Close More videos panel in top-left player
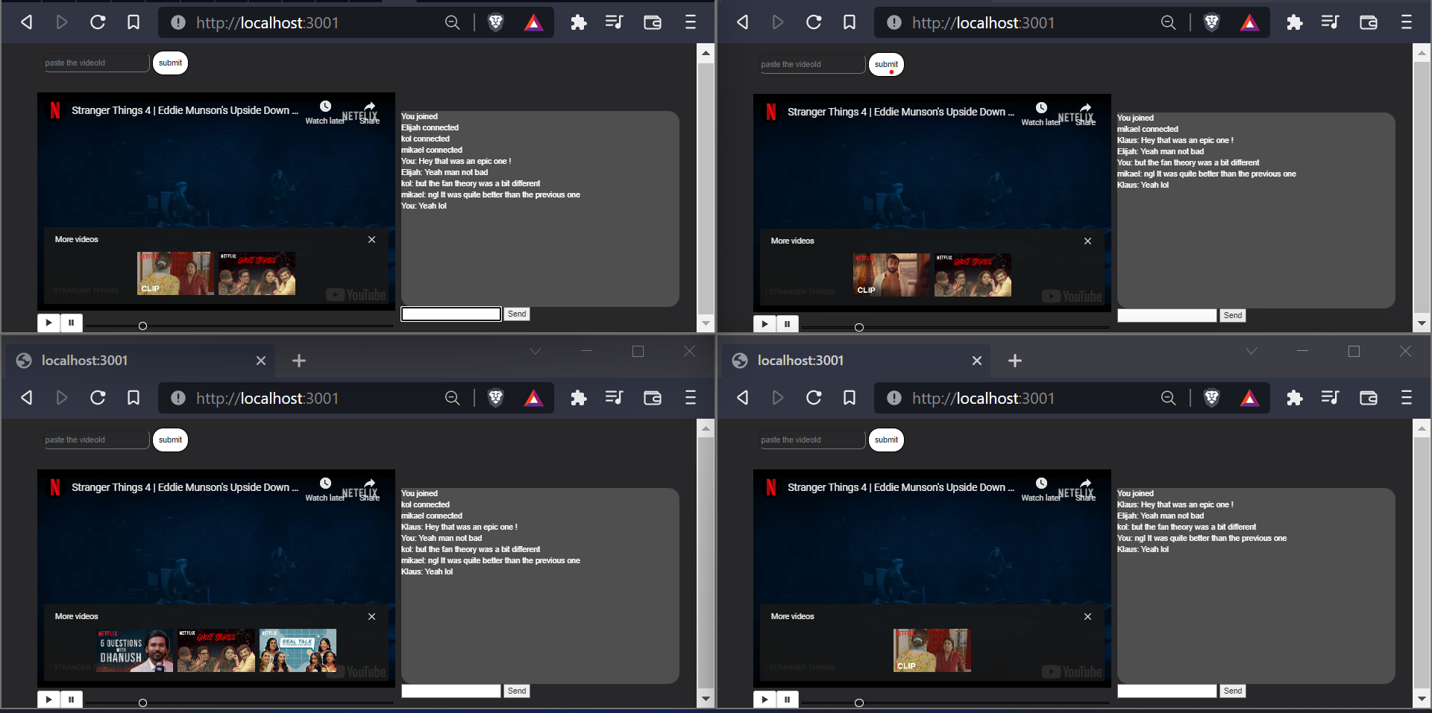This screenshot has width=1432, height=713. click(371, 240)
